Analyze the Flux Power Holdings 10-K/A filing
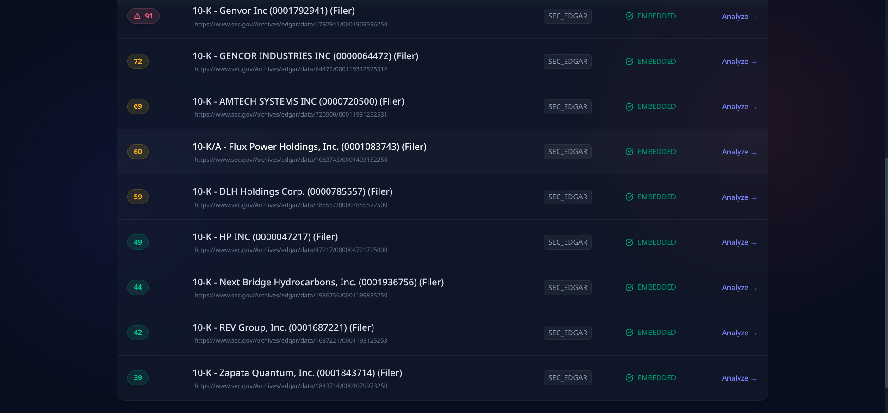The height and width of the screenshot is (413, 888). click(739, 152)
